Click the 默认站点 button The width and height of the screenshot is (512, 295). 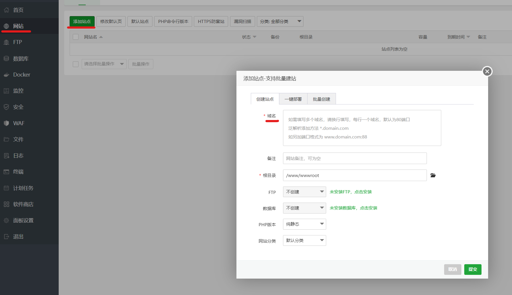[140, 21]
